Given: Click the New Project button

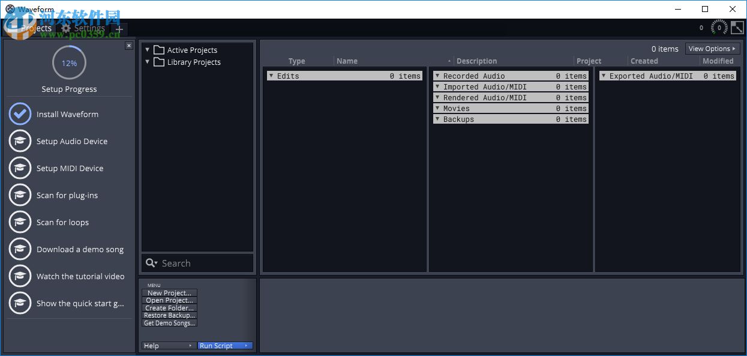Looking at the screenshot, I should point(169,292).
